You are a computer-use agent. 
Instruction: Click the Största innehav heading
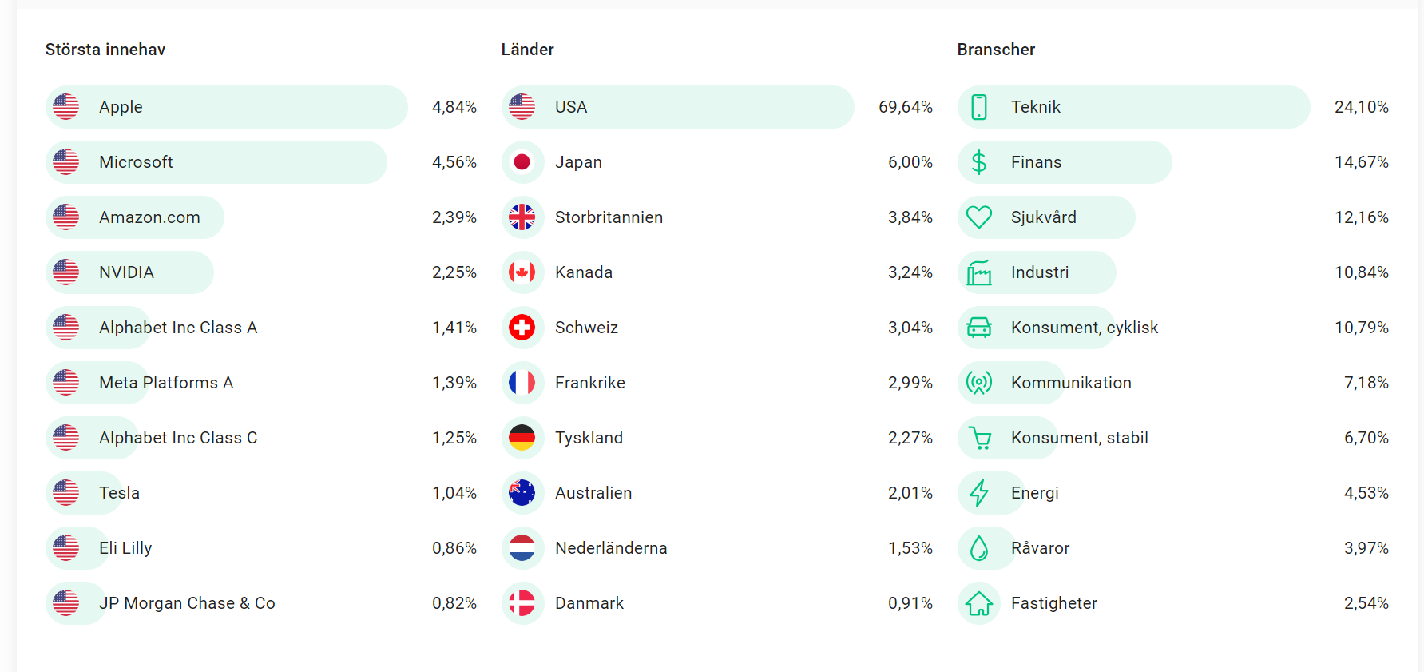pyautogui.click(x=105, y=50)
